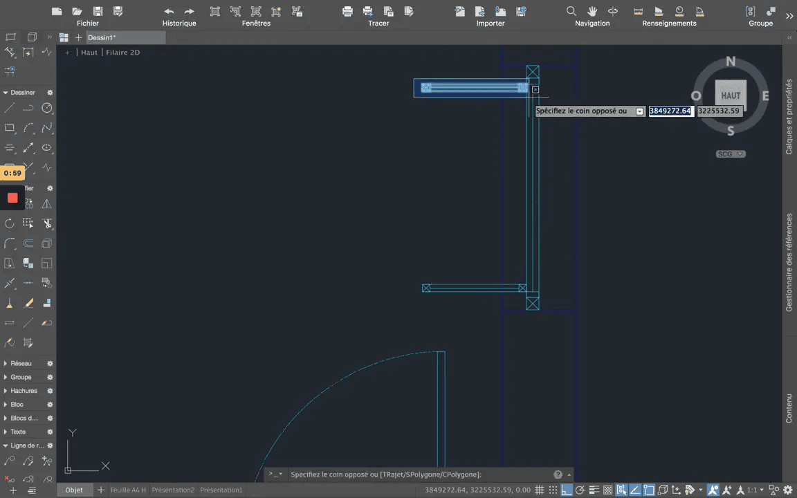This screenshot has height=498, width=797.
Task: Redo the action in Historique
Action: 189,11
